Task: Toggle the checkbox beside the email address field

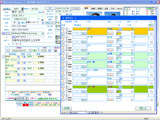Action: point(43,33)
